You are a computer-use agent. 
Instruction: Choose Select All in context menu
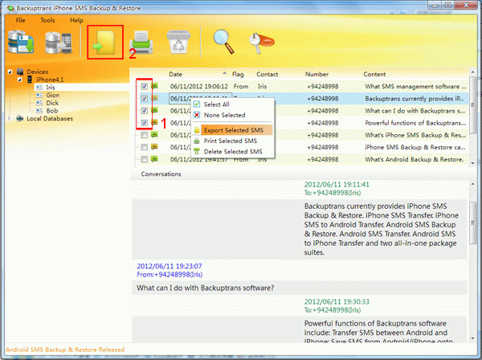[x=233, y=104]
